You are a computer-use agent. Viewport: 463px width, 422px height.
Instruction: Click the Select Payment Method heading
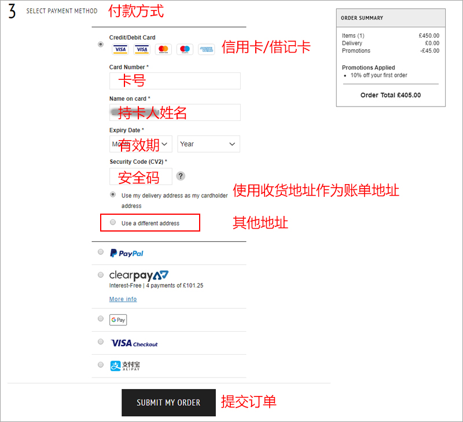62,11
